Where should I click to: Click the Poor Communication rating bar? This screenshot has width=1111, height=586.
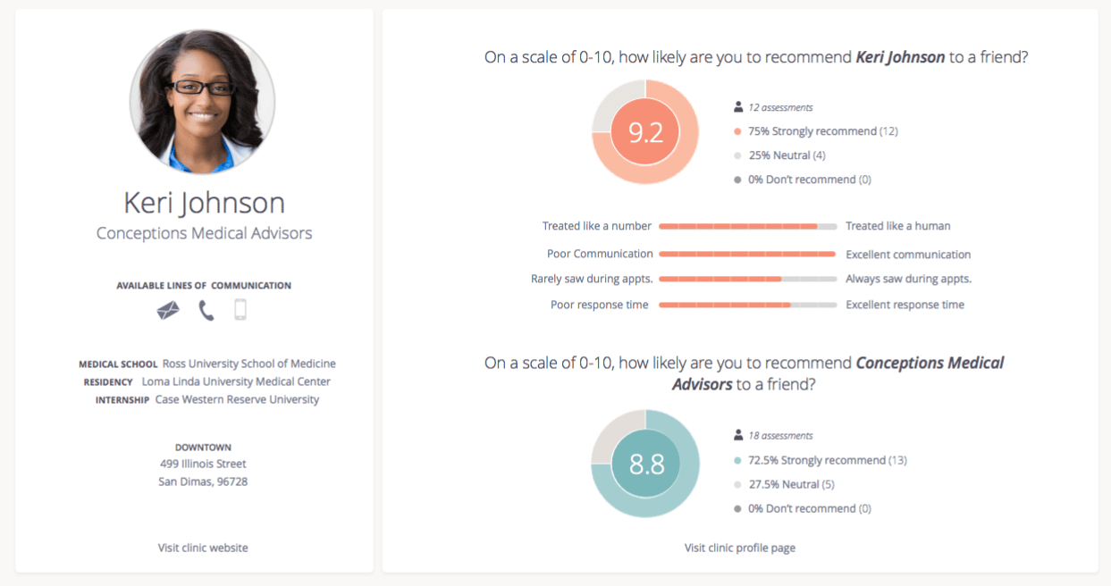(747, 255)
